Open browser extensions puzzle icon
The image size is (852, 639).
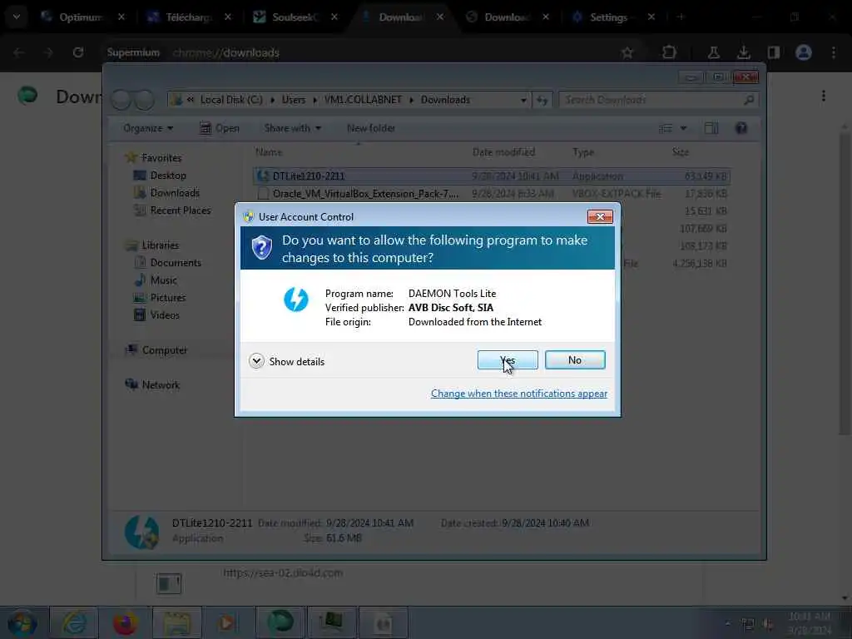tap(670, 52)
